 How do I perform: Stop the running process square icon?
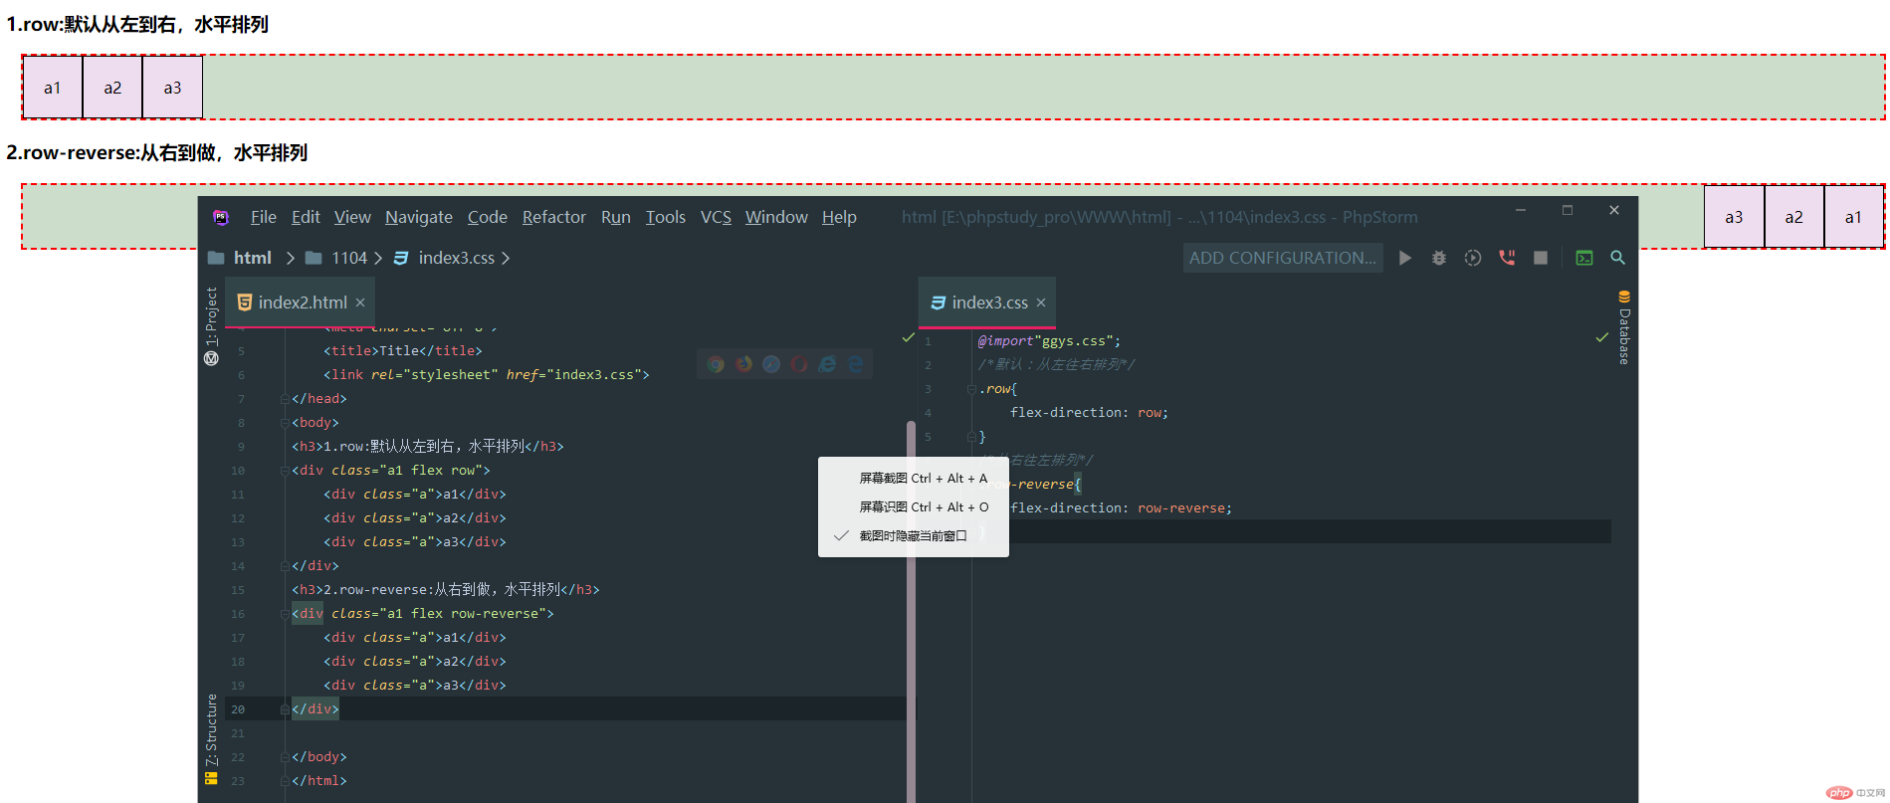[1541, 258]
